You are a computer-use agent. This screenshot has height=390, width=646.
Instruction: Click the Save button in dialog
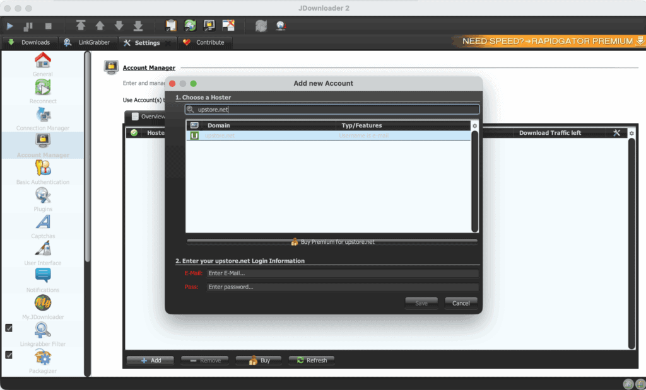tap(421, 303)
